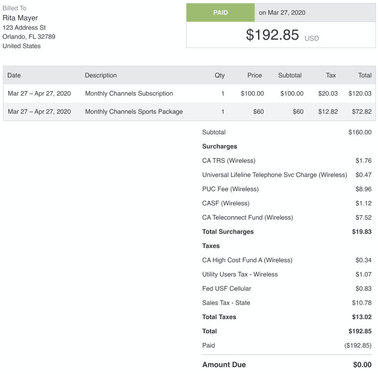Click the green PAID status badge

pyautogui.click(x=220, y=13)
